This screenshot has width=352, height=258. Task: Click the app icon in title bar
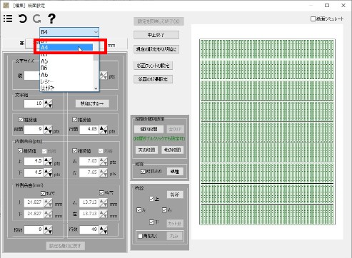click(x=6, y=5)
